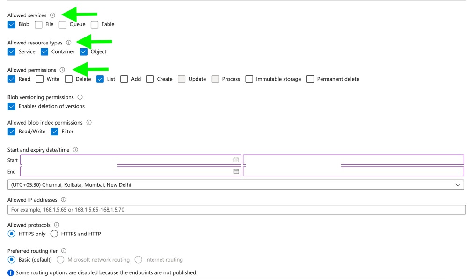467x279 pixels.
Task: Open the Allowed protocols info icon
Action: (x=57, y=225)
